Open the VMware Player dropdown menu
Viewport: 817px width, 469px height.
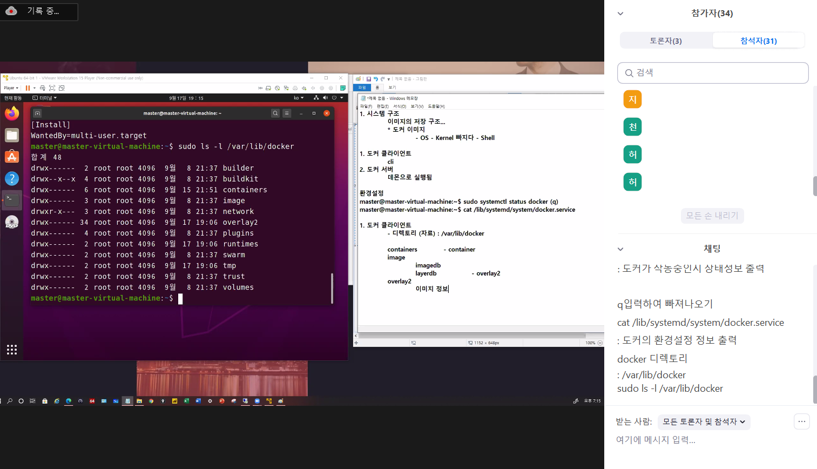pos(11,88)
